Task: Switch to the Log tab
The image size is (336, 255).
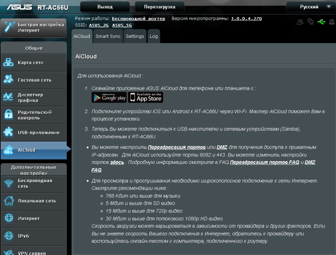Action: pos(154,36)
